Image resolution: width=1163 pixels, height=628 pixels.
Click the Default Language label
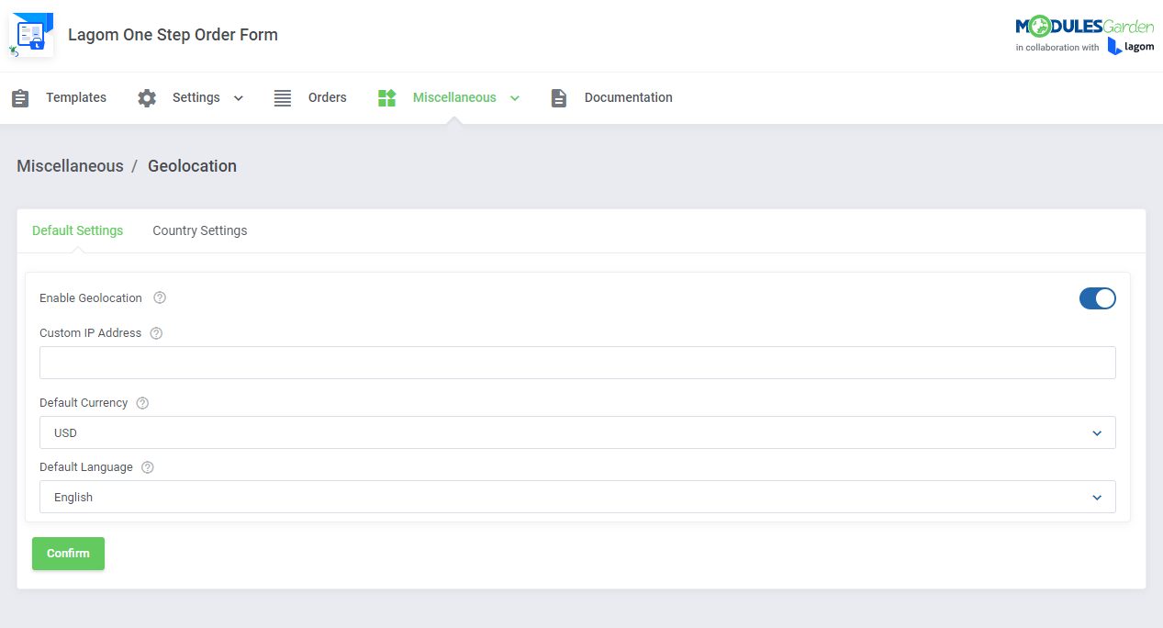86,467
